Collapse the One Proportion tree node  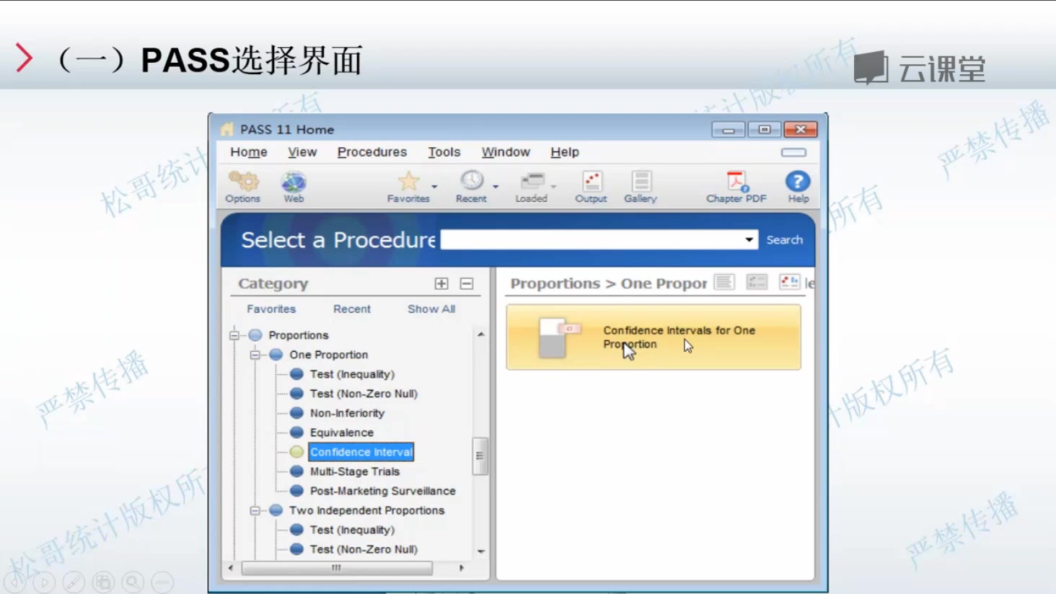pos(255,355)
